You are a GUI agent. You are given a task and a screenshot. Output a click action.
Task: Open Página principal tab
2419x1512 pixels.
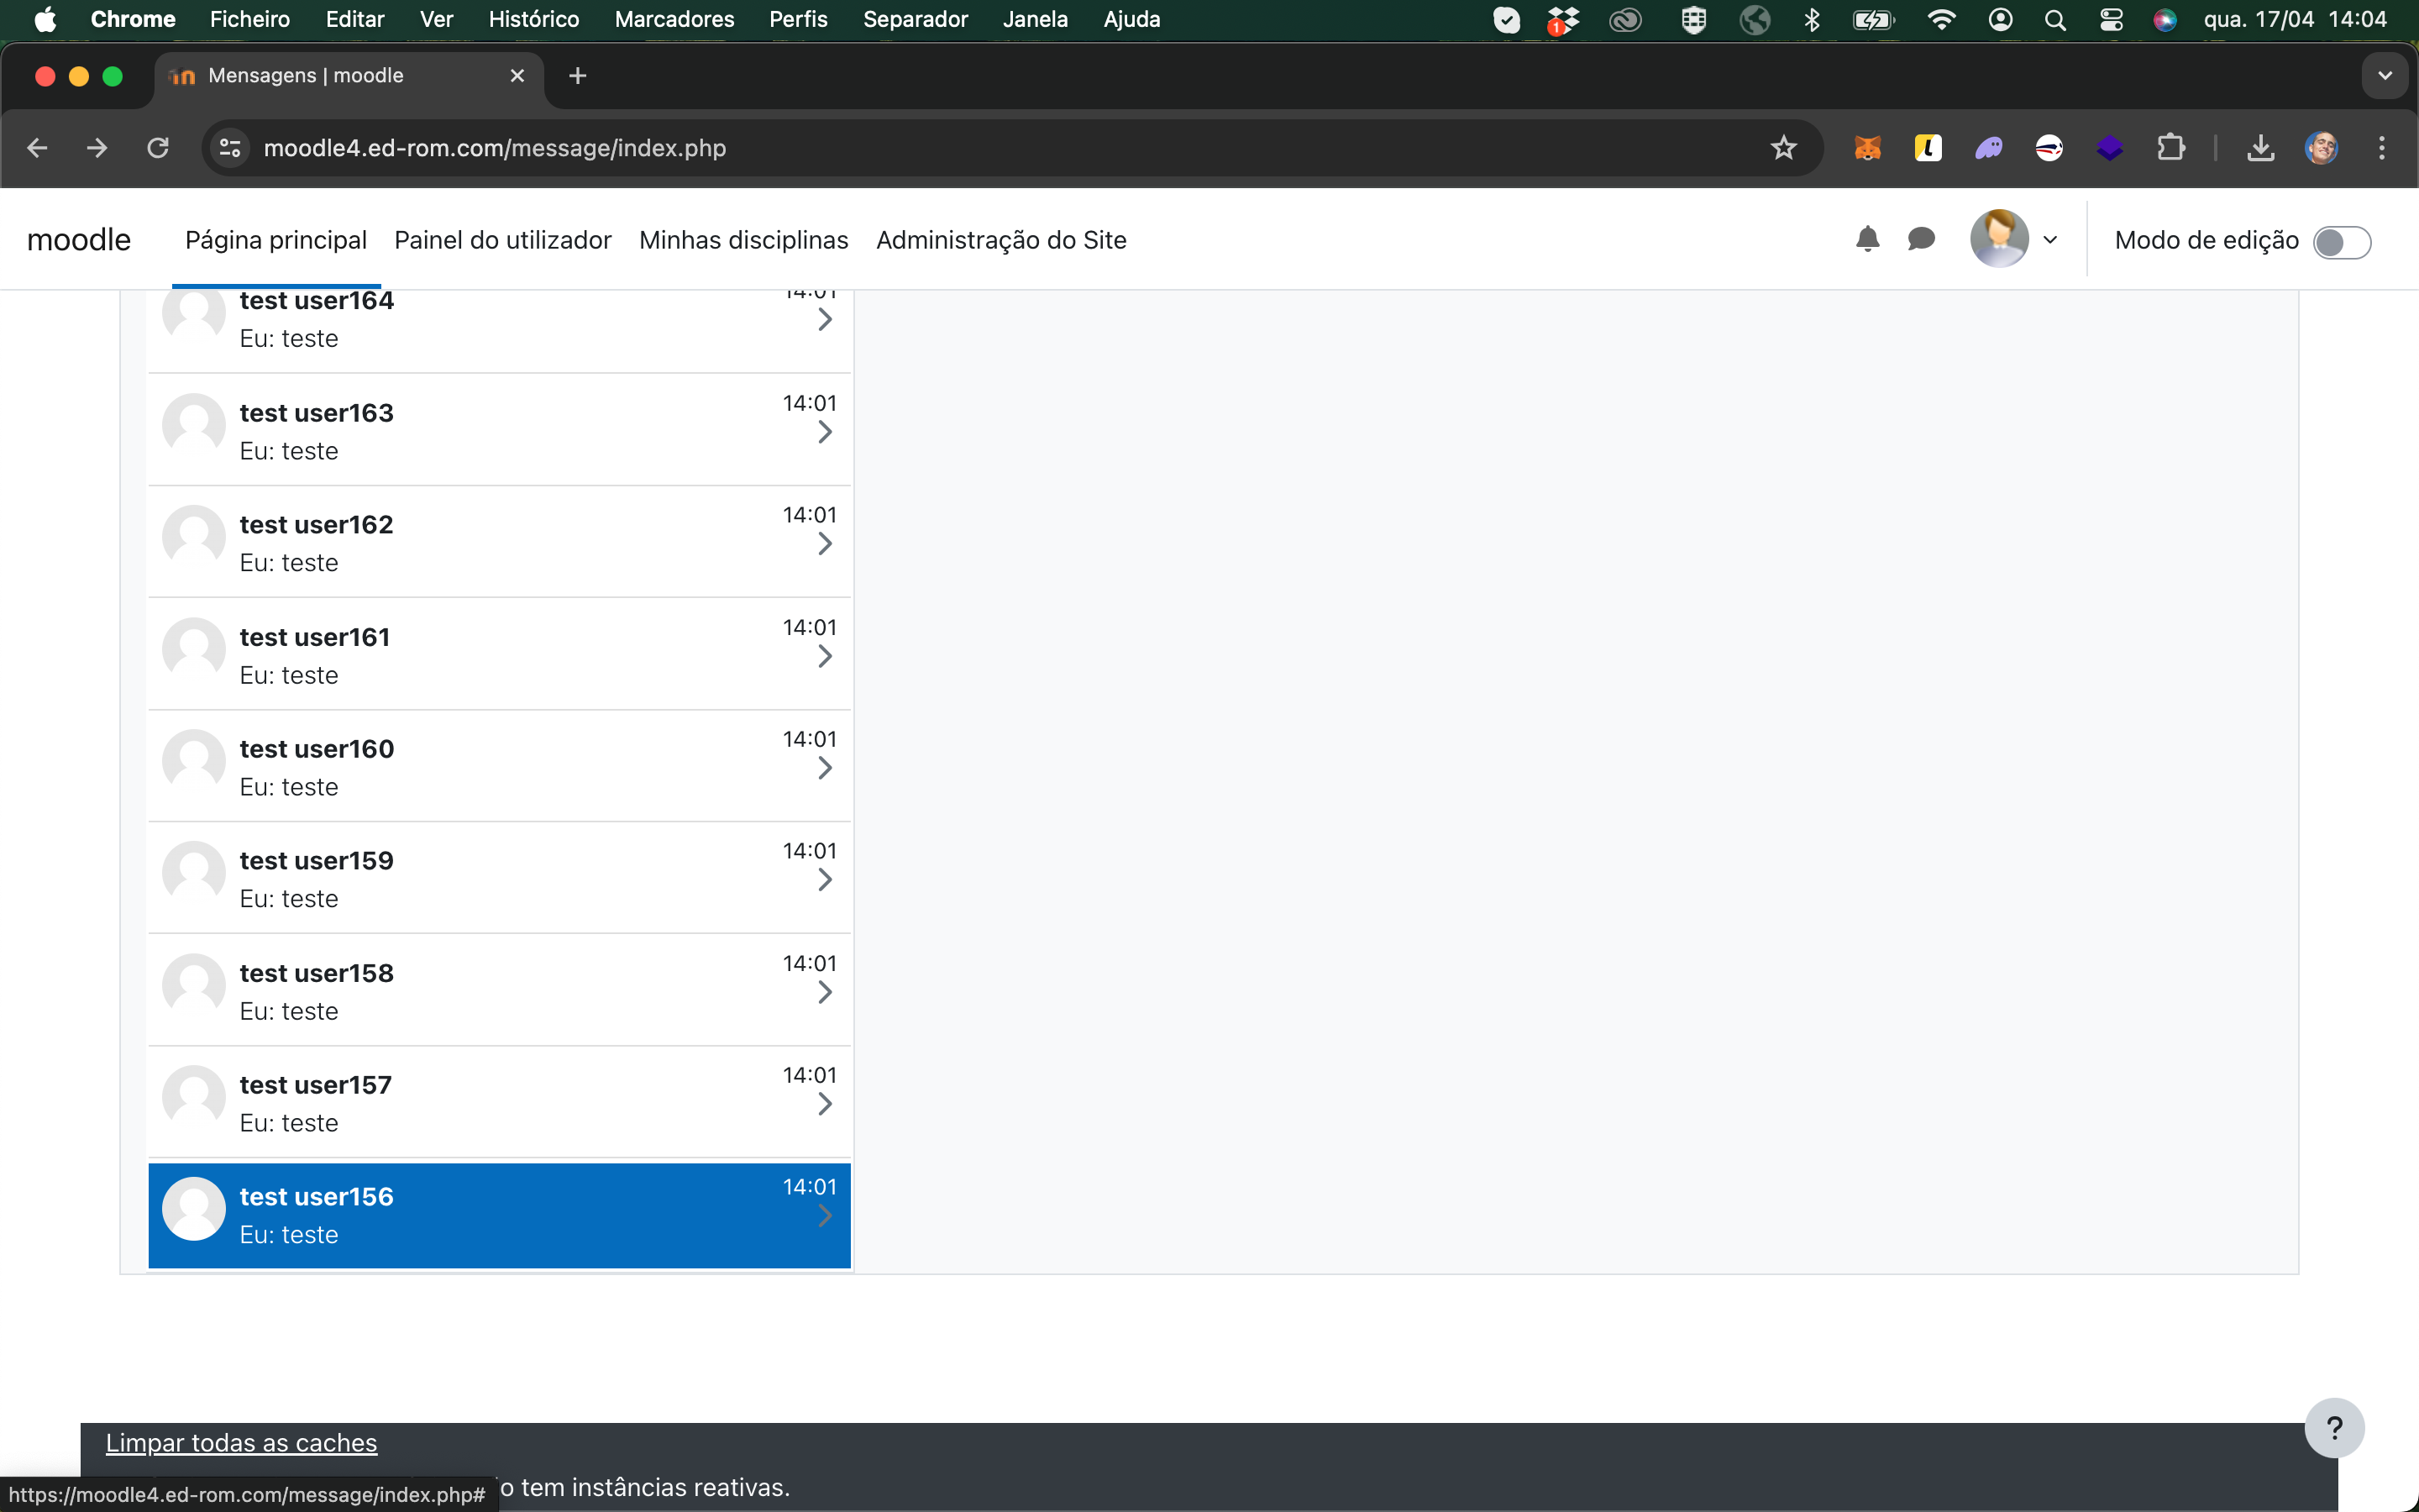[x=275, y=240]
